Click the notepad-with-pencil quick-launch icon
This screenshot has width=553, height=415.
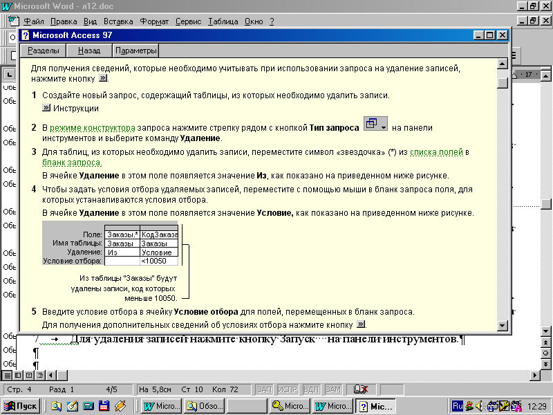72,406
